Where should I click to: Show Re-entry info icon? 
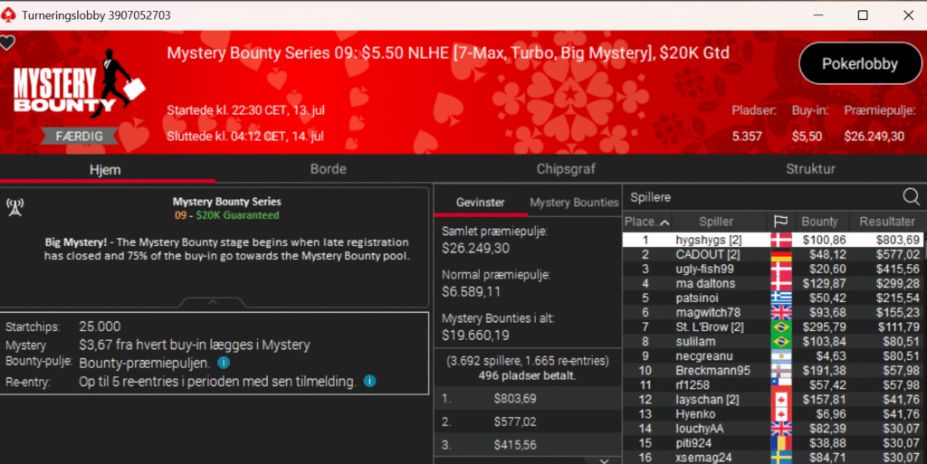[x=369, y=382]
